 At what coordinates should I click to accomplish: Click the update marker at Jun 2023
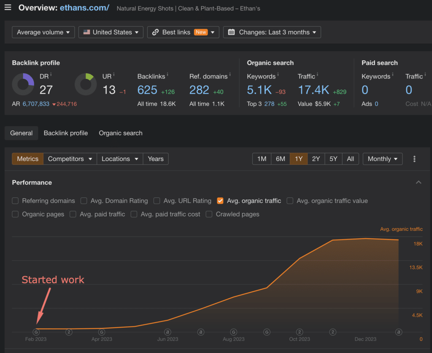tap(167, 332)
